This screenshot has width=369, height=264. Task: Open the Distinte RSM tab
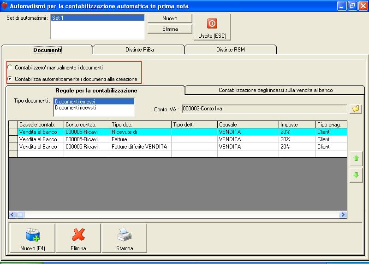(x=231, y=50)
